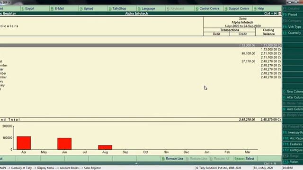
Task: Click the August bar in chart
Action: (105, 147)
